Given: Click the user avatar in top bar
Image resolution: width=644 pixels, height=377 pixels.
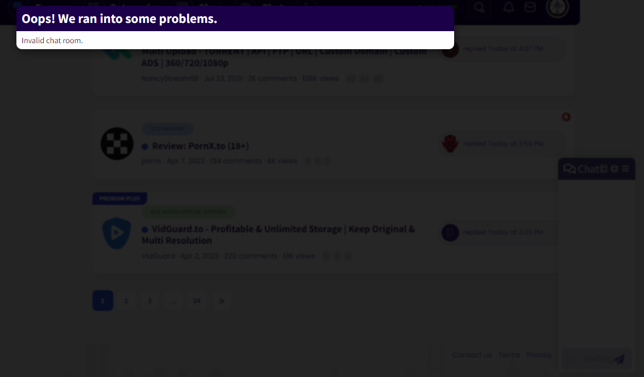Looking at the screenshot, I should 558,7.
